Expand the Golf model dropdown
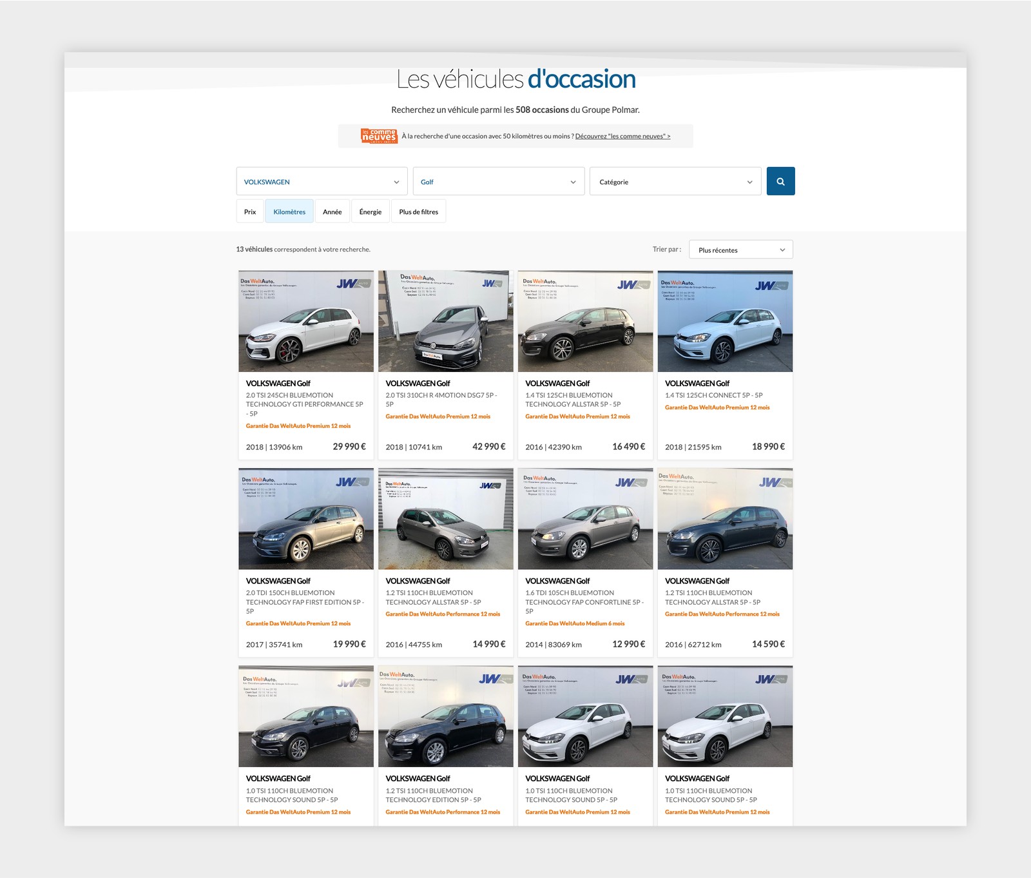 [498, 181]
